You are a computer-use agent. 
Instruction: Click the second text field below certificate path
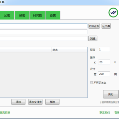click(x=44, y=32)
